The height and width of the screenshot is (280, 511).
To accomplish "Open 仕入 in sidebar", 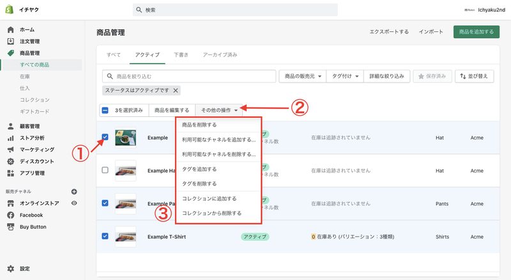I will click(x=25, y=88).
